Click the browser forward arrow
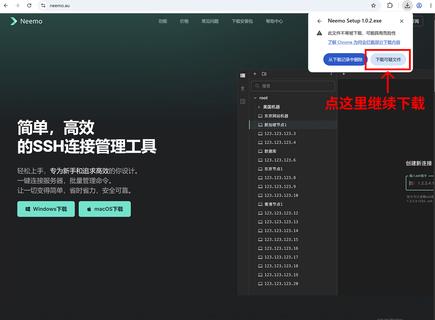Viewport: 435px width, 320px height. [17, 5]
